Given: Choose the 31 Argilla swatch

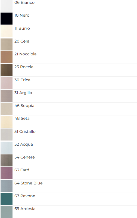Looking at the screenshot, I should click(7, 96).
